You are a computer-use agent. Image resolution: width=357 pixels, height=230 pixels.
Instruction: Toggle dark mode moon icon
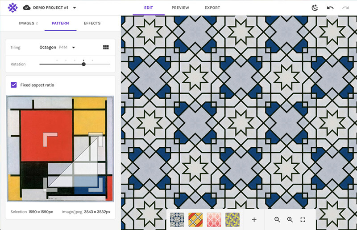click(x=315, y=8)
